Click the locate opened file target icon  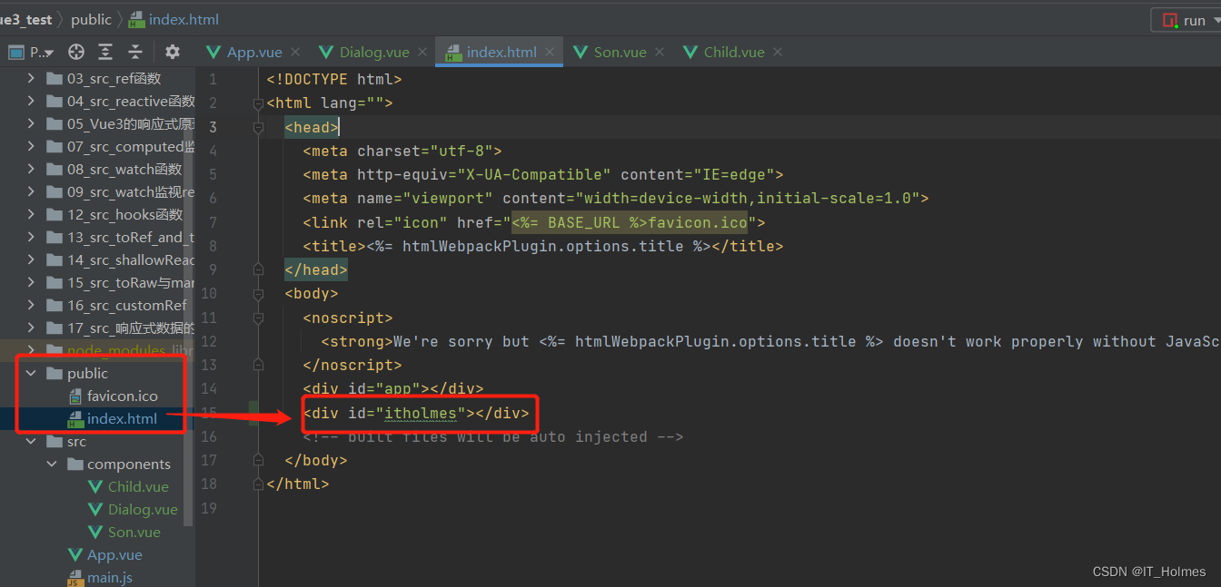coord(76,52)
